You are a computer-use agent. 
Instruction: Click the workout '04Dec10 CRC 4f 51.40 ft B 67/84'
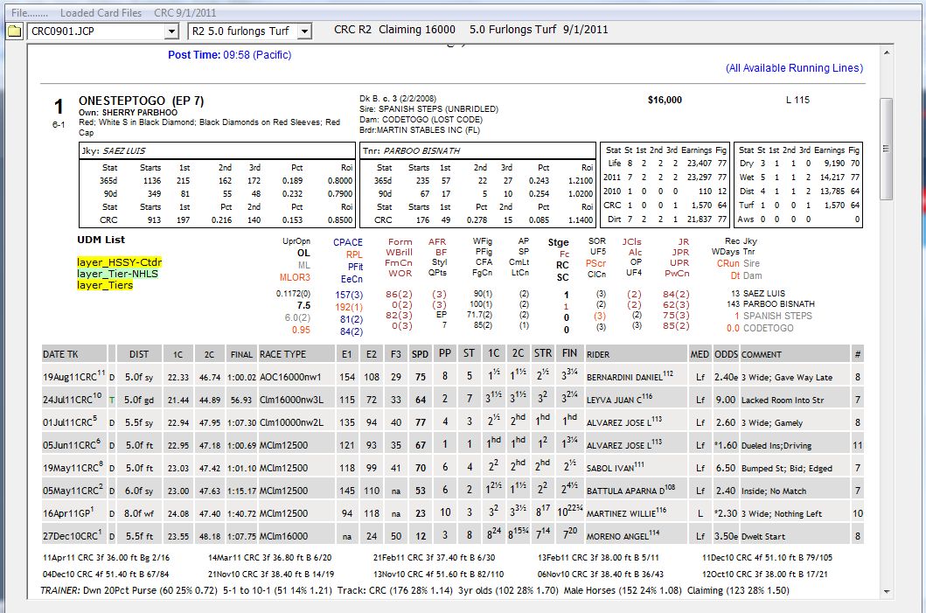106,574
